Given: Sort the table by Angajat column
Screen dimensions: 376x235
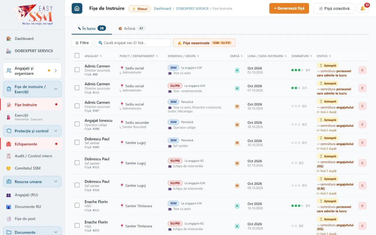Looking at the screenshot, I should pos(93,56).
